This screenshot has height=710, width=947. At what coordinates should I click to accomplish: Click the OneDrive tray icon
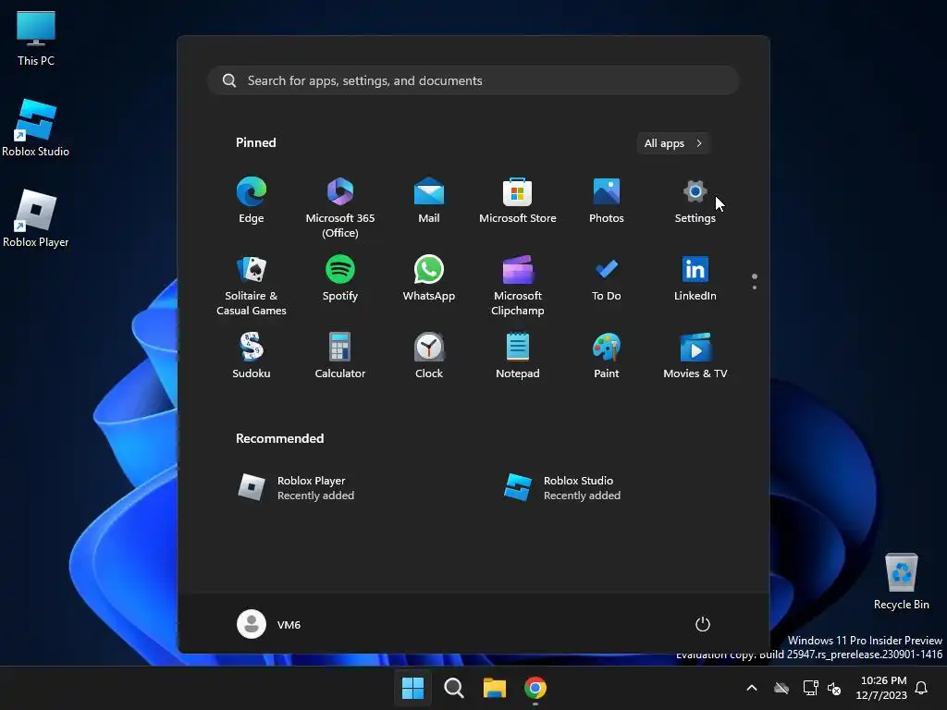point(781,688)
